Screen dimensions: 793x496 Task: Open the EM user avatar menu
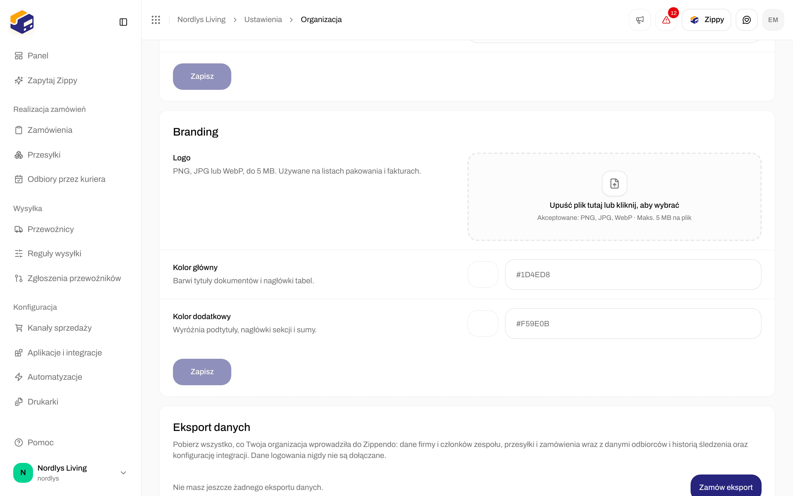pyautogui.click(x=773, y=20)
